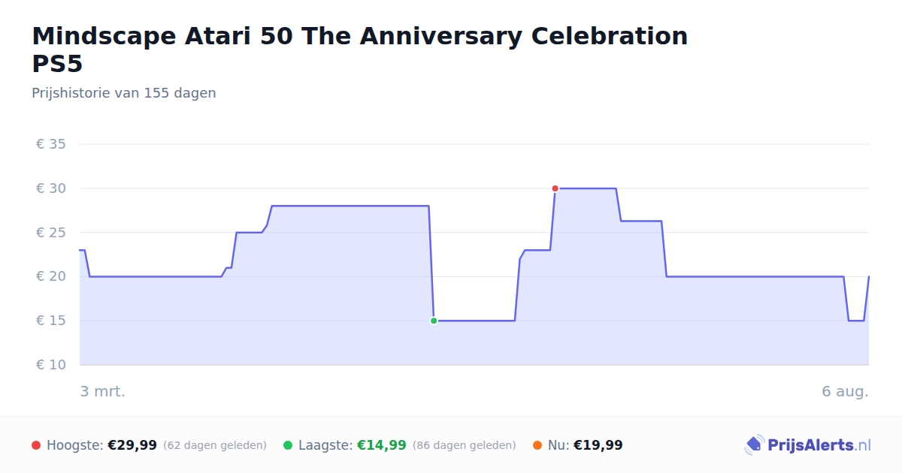This screenshot has height=473, width=902.
Task: Click the Prijshistorie van 155 dagen subtitle
Action: coord(124,93)
